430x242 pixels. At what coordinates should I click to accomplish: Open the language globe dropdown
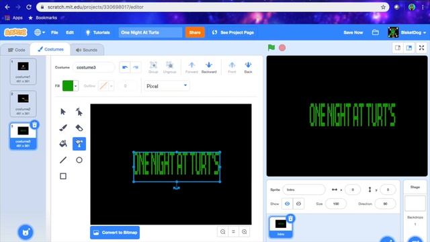pyautogui.click(x=40, y=32)
